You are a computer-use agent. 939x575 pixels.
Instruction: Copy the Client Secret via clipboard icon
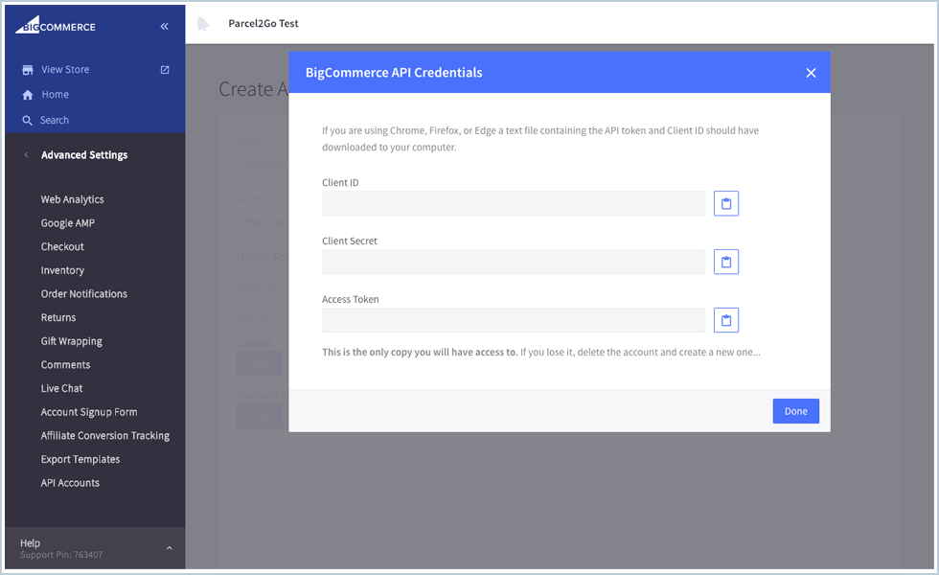[725, 261]
